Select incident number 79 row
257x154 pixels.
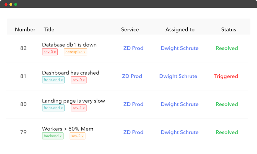[23, 132]
